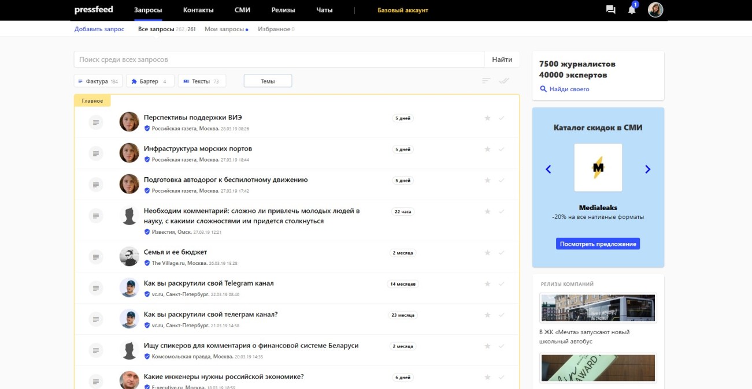Open the 'Темы' topics dropdown

click(x=268, y=81)
